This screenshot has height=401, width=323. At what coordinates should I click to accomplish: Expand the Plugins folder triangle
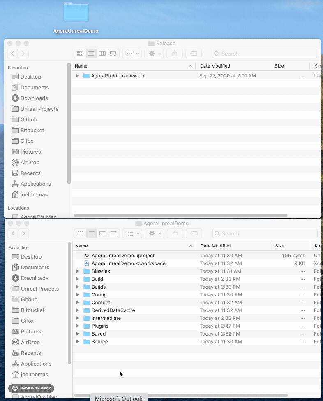coord(78,326)
